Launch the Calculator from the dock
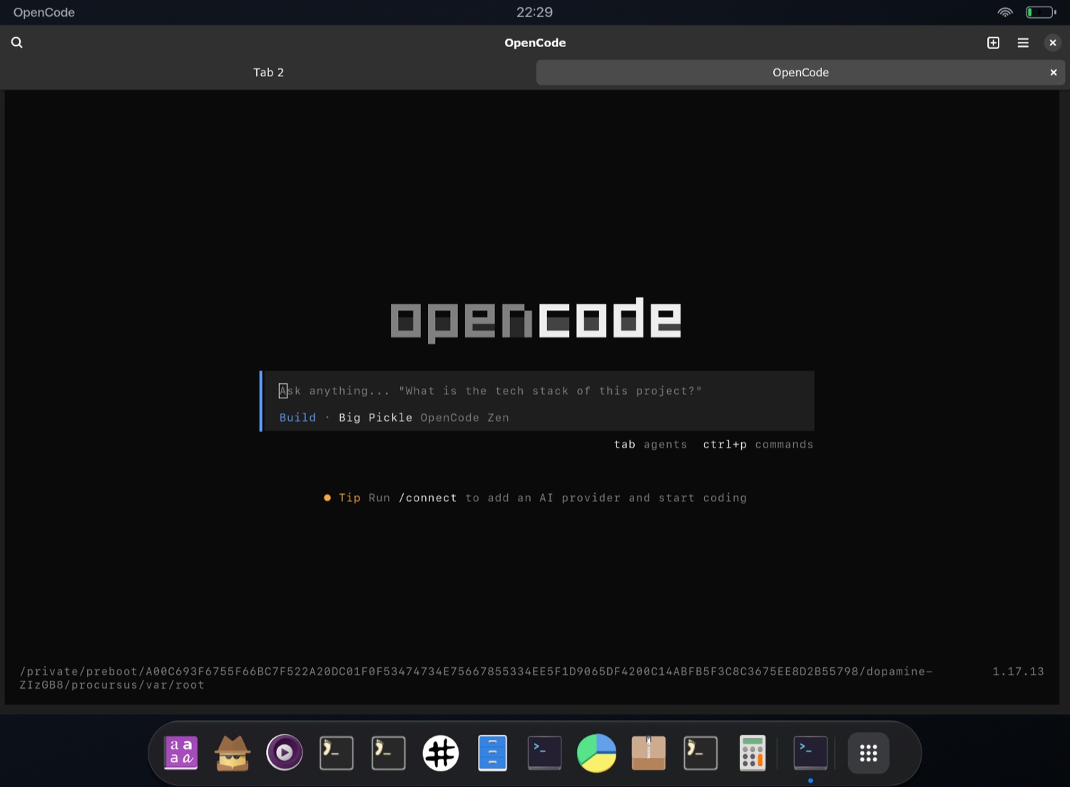The height and width of the screenshot is (787, 1070). click(x=753, y=753)
